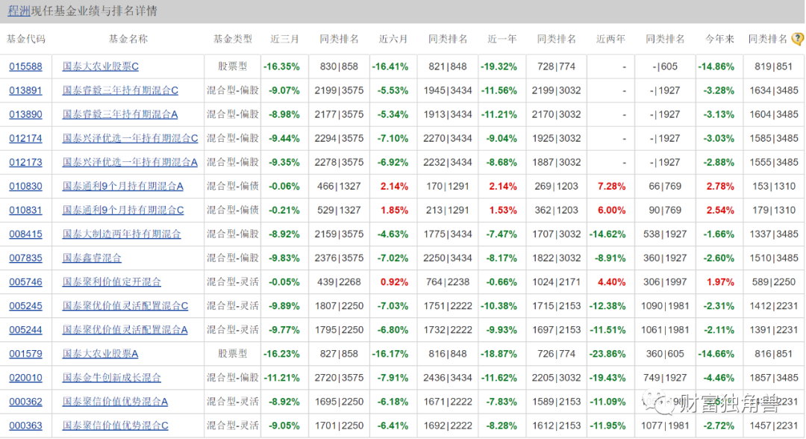The height and width of the screenshot is (439, 806).
Task: Open 国泰通利9个月持有期混合A fund page
Action: tap(123, 186)
